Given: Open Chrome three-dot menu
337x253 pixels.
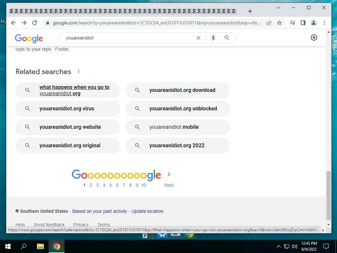Looking at the screenshot, I should point(324,23).
